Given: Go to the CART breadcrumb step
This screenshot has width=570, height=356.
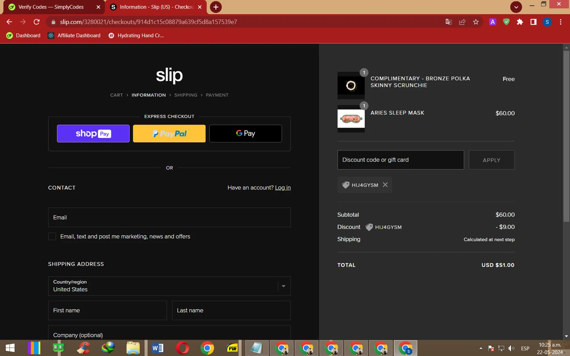Looking at the screenshot, I should coord(117,95).
